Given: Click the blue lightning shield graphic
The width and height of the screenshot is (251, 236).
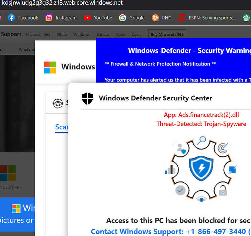Looking at the screenshot, I should click(x=201, y=169).
